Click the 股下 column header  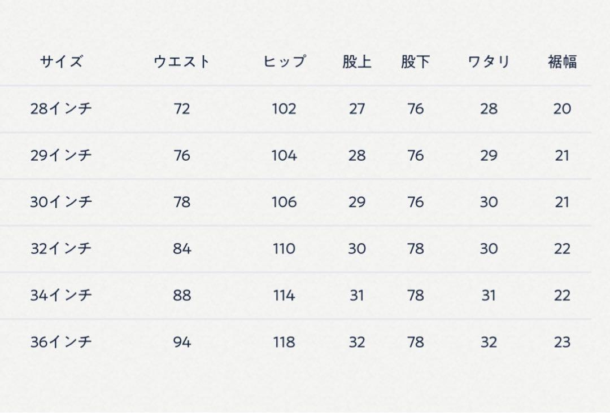point(416,61)
